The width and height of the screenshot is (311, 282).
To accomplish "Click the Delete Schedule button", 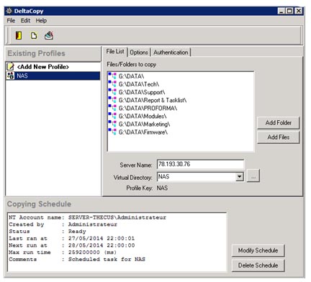I will click(x=258, y=265).
